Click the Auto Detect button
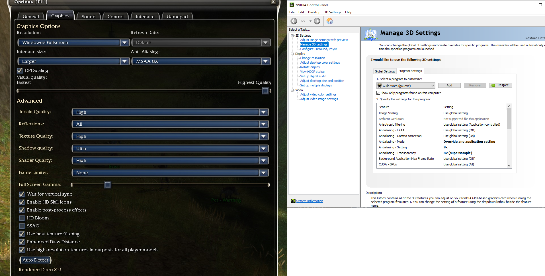Screen dimensions: 545x276 [35, 260]
